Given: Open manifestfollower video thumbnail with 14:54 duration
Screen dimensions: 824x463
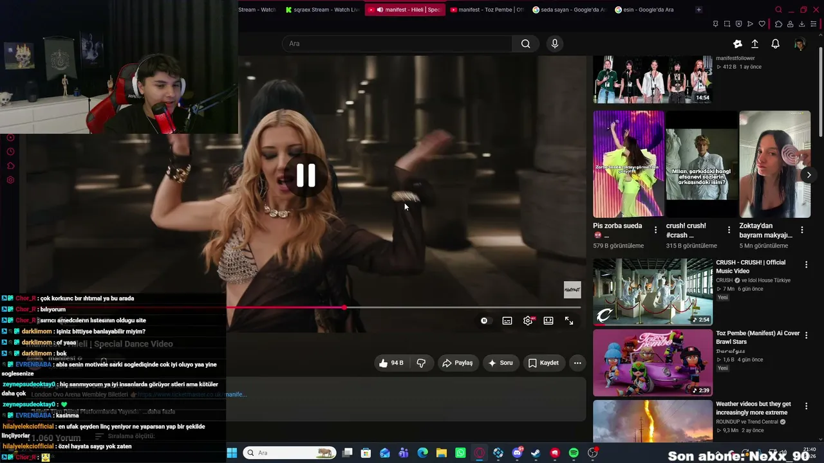Looking at the screenshot, I should [653, 79].
